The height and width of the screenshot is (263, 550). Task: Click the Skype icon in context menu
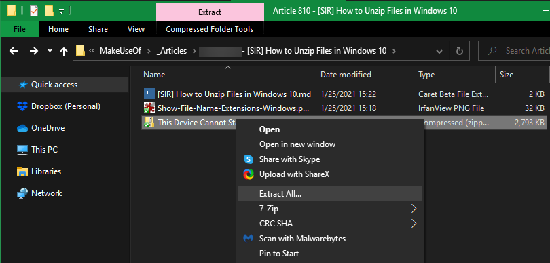(249, 159)
